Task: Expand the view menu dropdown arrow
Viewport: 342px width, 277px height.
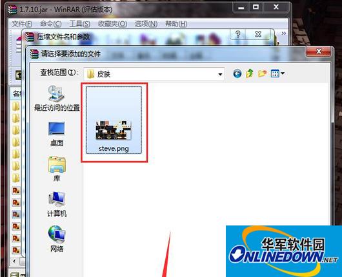Action: (x=283, y=73)
